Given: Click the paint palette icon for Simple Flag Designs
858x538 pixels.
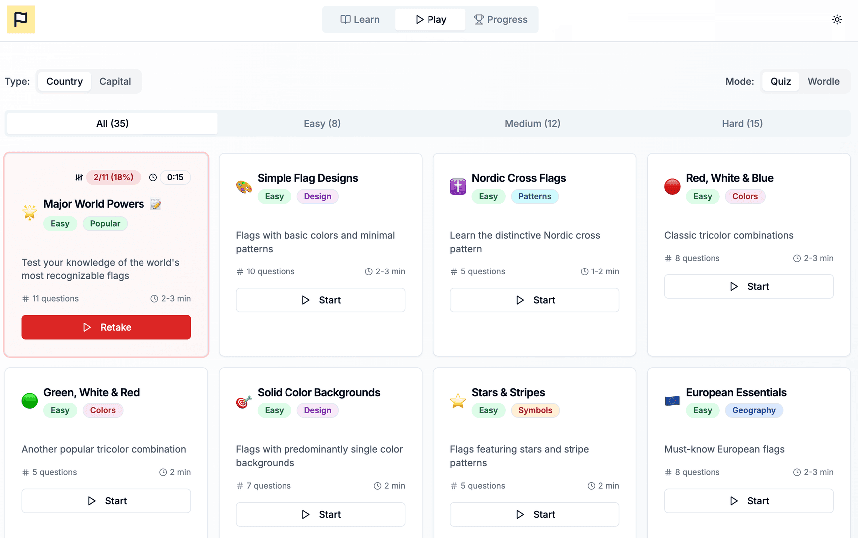Looking at the screenshot, I should (244, 187).
